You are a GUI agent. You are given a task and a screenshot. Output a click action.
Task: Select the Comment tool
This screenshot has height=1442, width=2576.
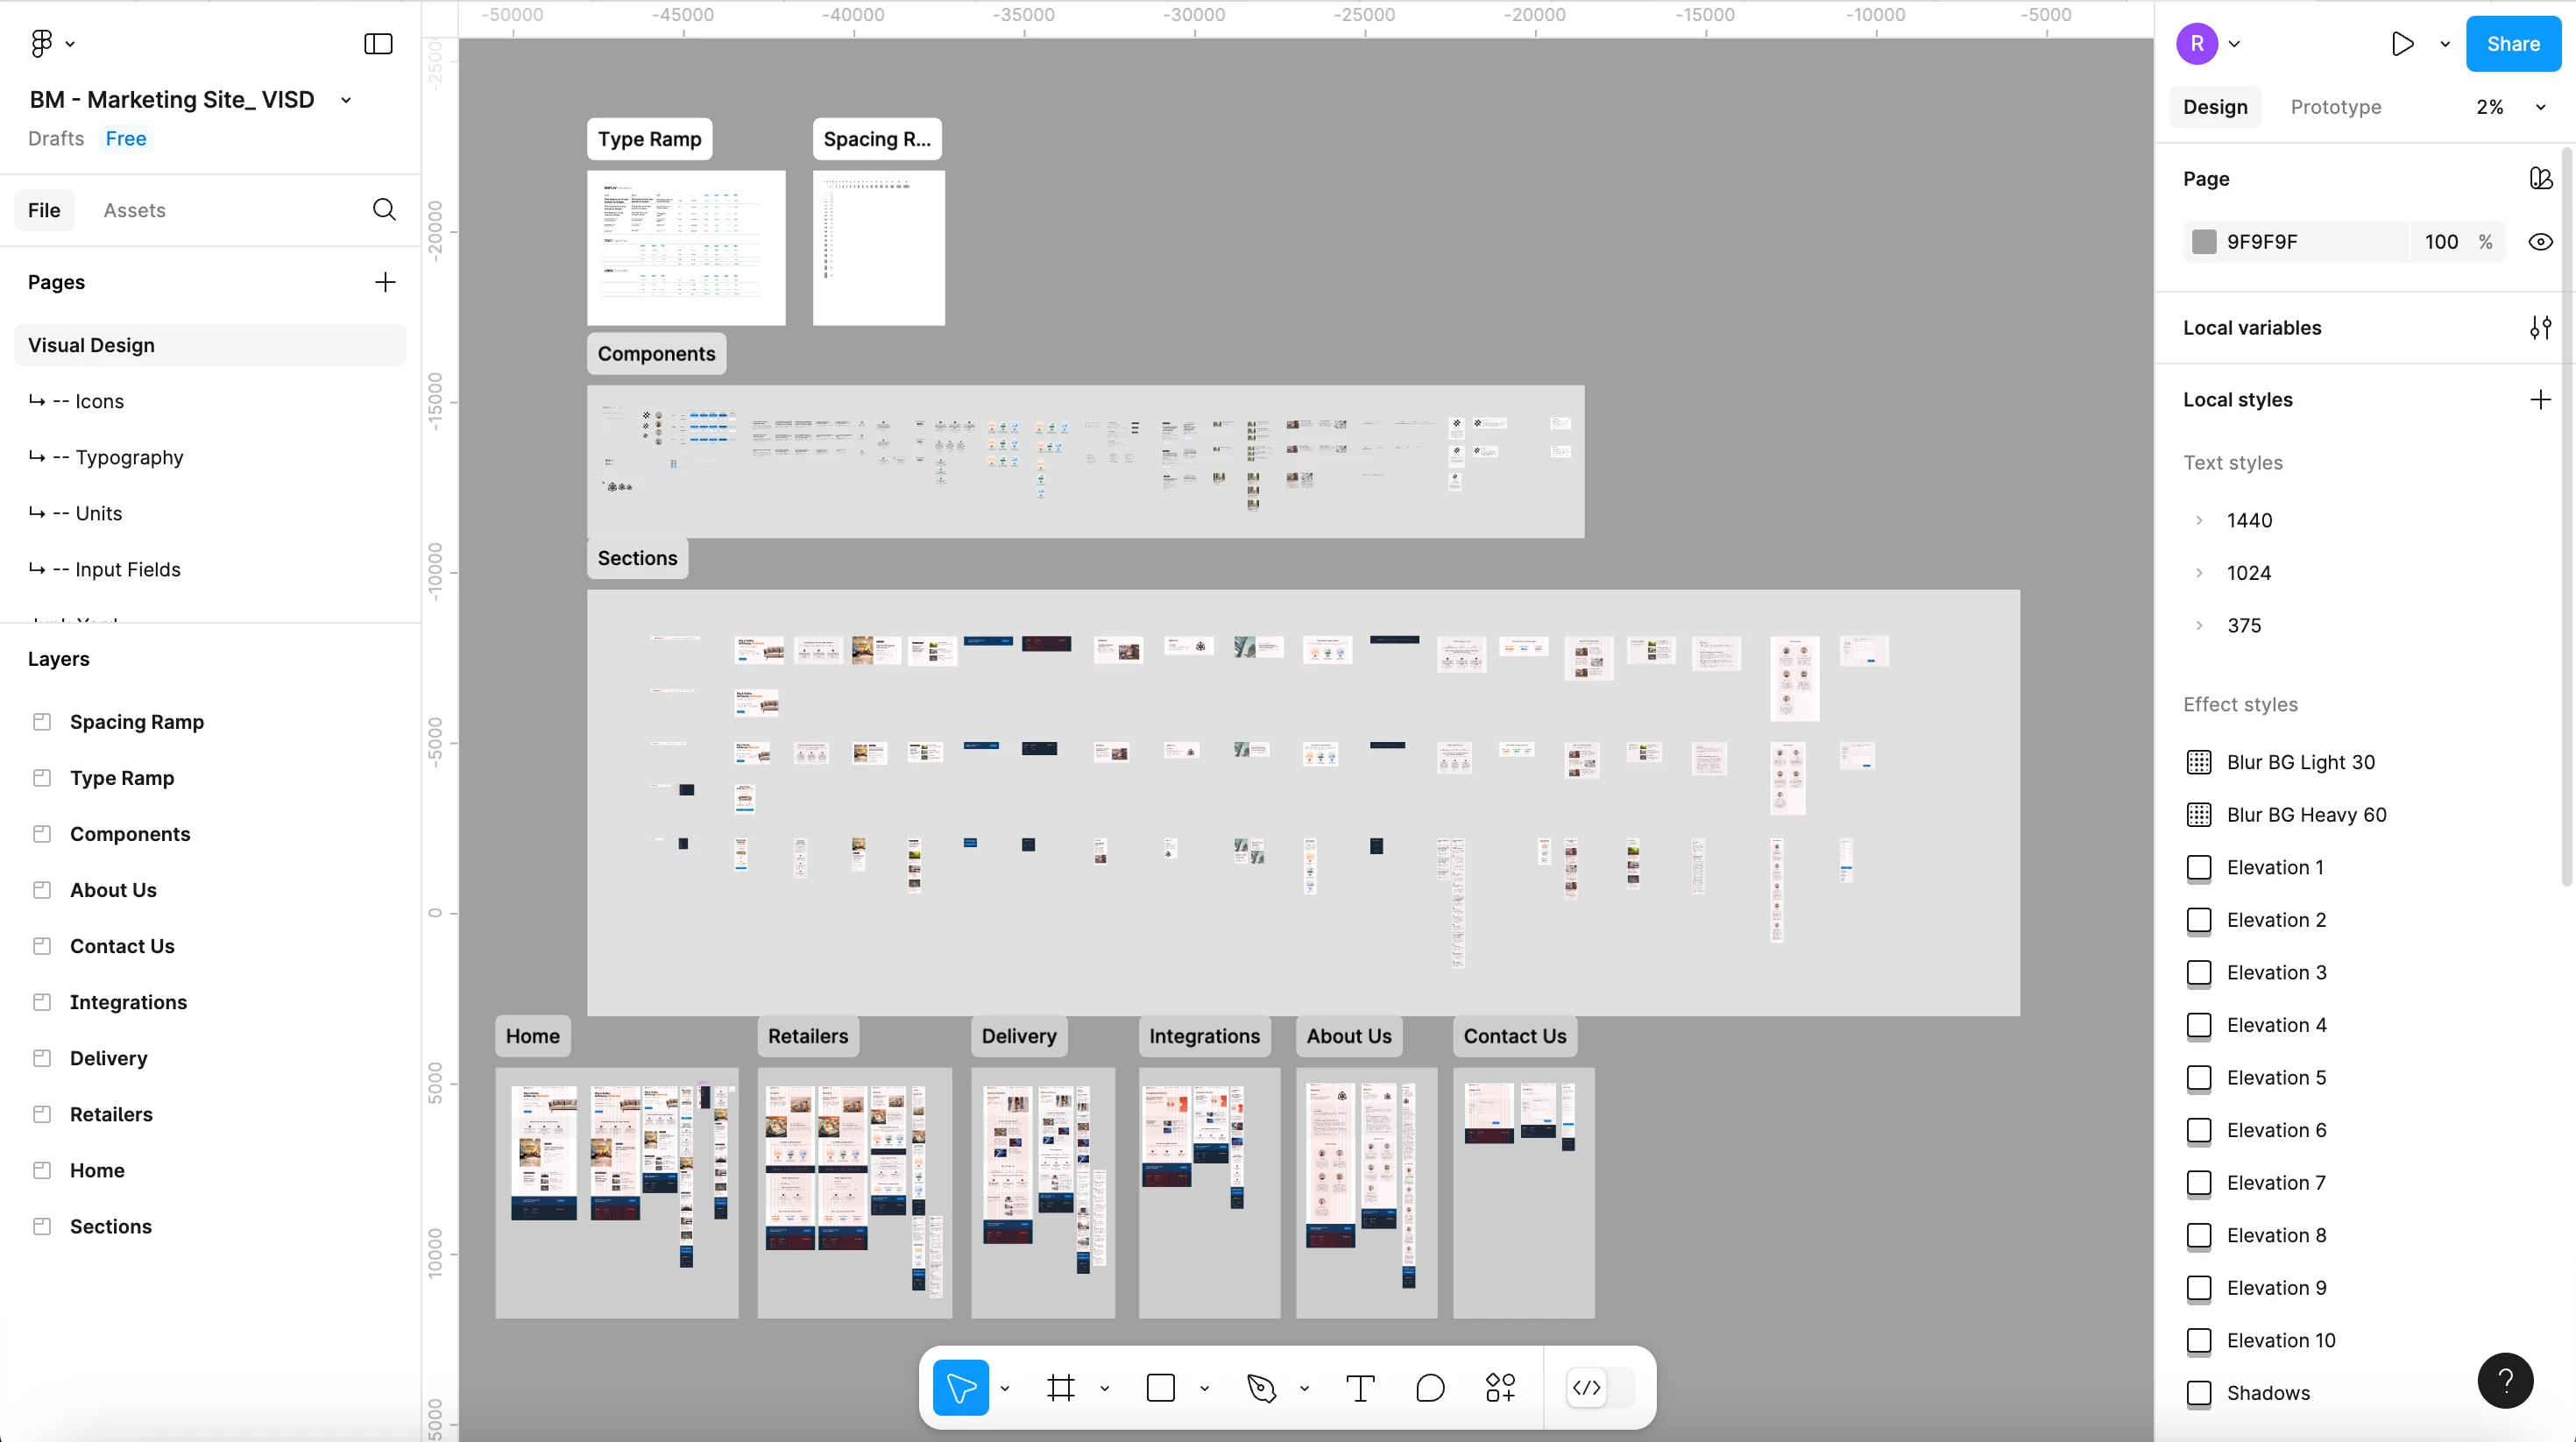[1430, 1388]
